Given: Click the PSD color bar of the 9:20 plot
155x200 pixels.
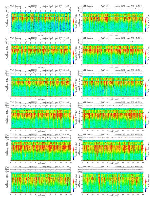Looking at the screenshot, I should click(73, 121).
